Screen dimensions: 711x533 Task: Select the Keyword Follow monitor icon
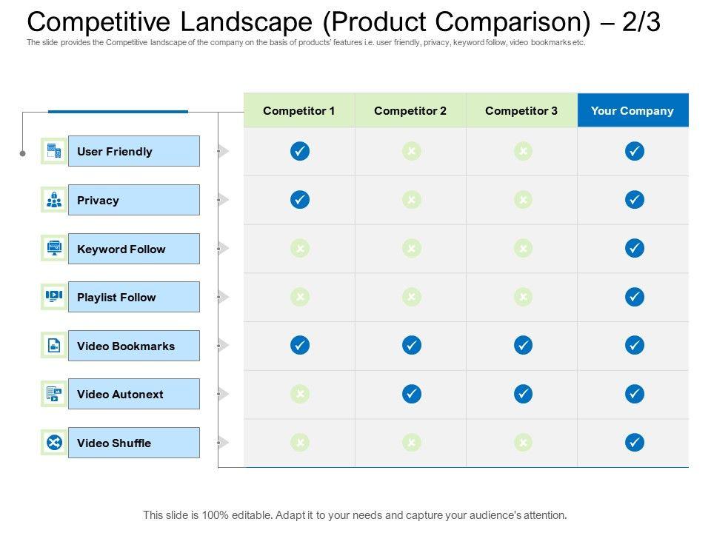54,249
